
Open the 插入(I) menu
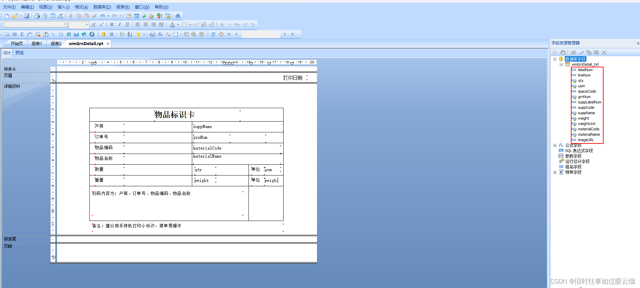[x=63, y=7]
